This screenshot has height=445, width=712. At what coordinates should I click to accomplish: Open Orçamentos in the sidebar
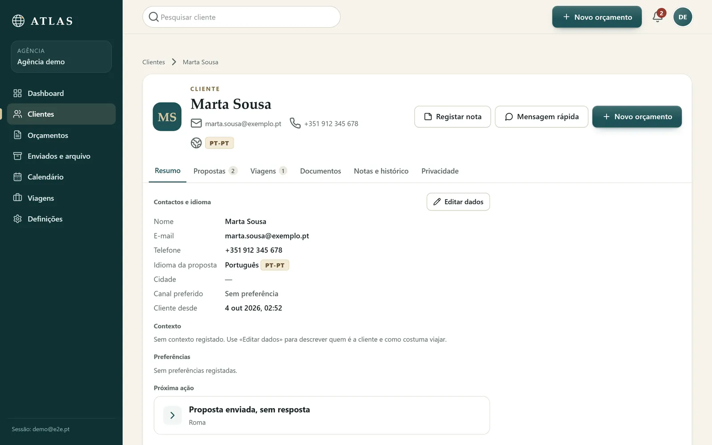pos(61,135)
